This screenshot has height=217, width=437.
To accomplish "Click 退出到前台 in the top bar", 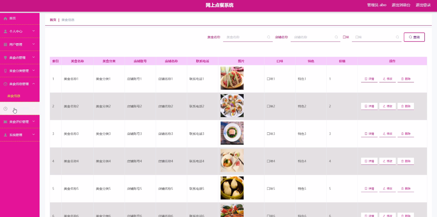I will [401, 5].
